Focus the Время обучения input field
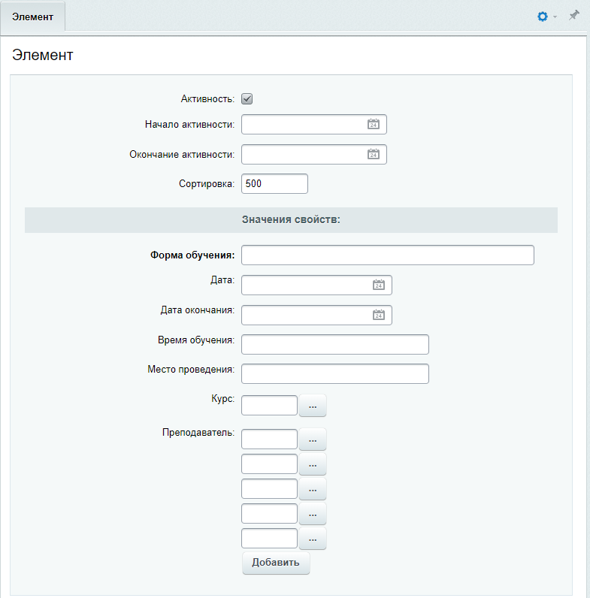 pyautogui.click(x=335, y=344)
